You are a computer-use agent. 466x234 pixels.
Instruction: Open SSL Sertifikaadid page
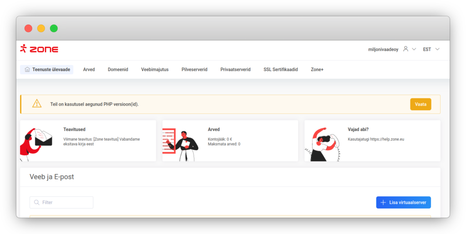point(280,70)
